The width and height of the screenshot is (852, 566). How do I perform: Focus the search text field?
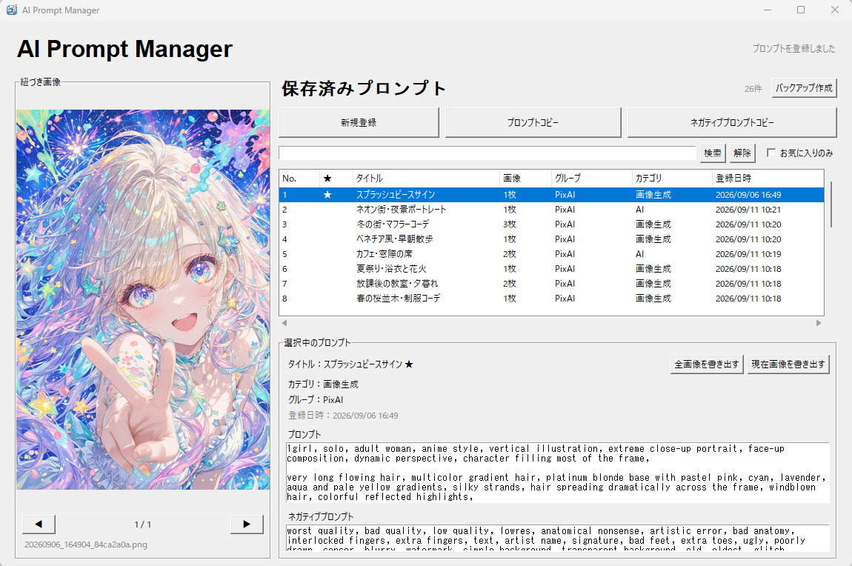point(487,153)
